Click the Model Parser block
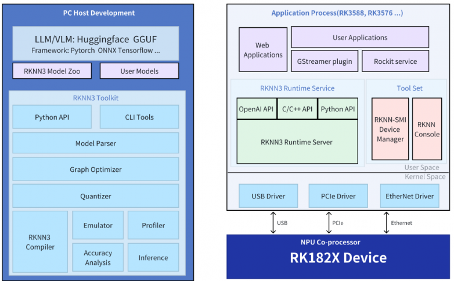Screen dimensions: 454x281 [96, 143]
